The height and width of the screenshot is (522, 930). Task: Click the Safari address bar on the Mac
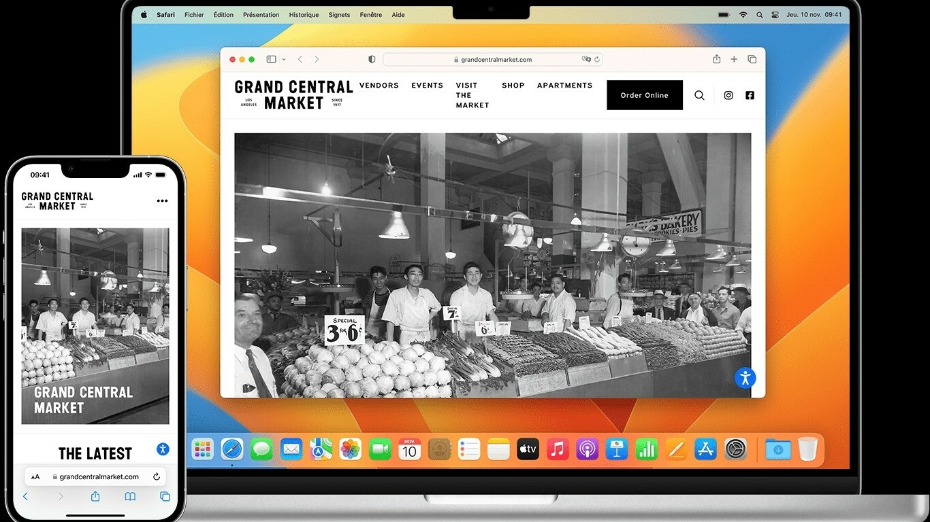[x=493, y=59]
